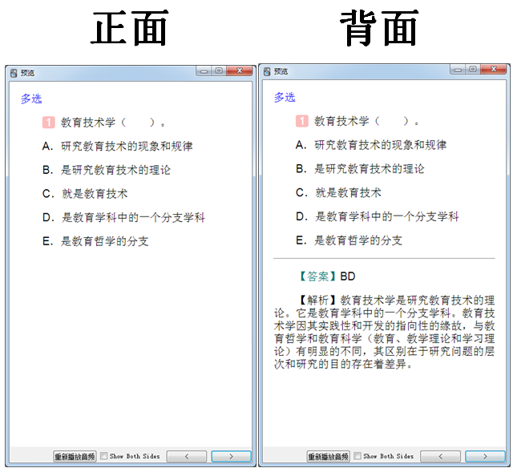Viewport: 513px width, 468px height.
Task: Go to previous card in front window
Action: coord(187,456)
